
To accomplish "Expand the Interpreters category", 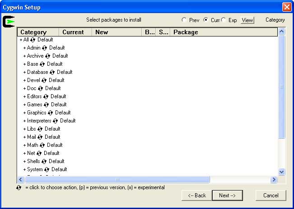I will click(24, 121).
